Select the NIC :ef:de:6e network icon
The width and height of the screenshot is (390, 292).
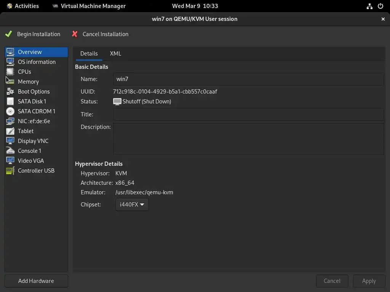(x=10, y=121)
